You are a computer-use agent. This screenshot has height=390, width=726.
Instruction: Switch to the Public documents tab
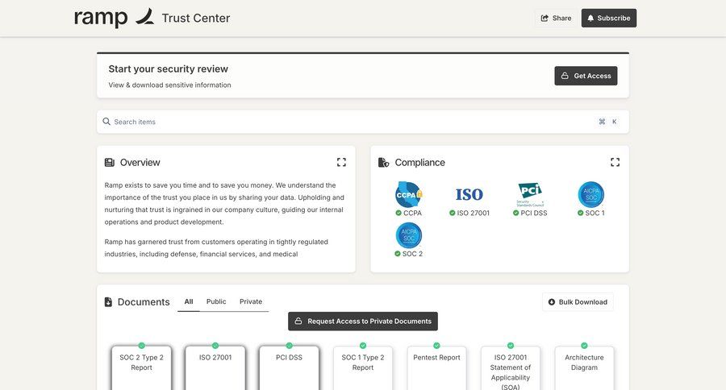point(216,301)
